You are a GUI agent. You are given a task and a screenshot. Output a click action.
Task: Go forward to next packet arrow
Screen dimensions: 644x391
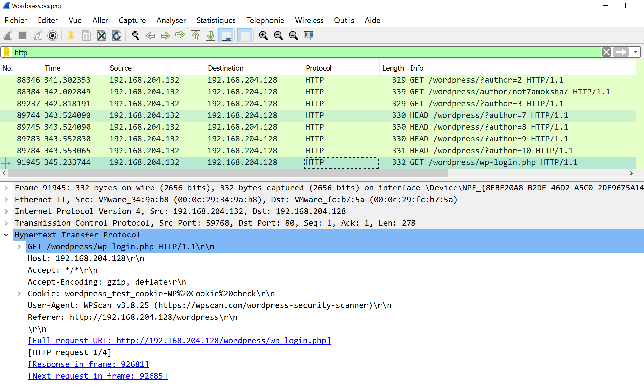pyautogui.click(x=166, y=36)
